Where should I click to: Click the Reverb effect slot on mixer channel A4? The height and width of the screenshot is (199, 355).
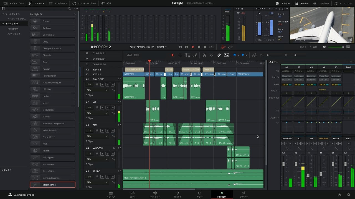coord(324,89)
